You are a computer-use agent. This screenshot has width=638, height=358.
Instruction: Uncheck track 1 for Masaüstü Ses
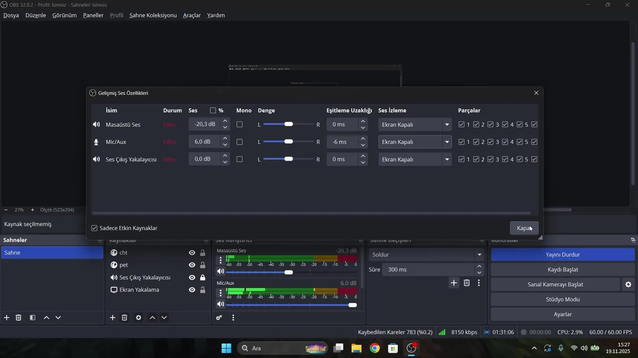point(462,124)
